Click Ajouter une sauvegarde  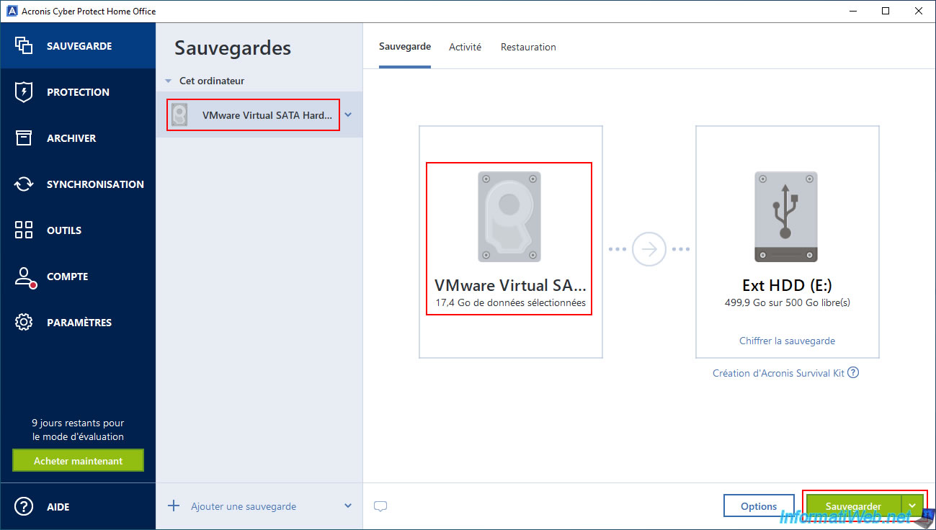coord(244,506)
